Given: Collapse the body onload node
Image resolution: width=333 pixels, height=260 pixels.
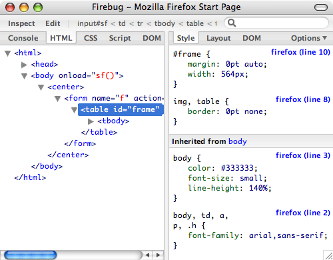Looking at the screenshot, I should pos(25,76).
